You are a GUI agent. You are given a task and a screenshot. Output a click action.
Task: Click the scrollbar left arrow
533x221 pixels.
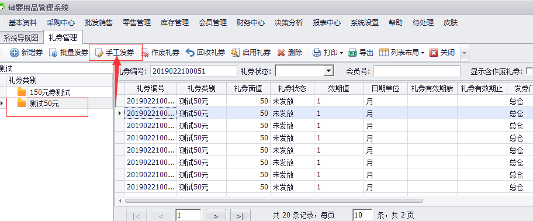point(120,201)
